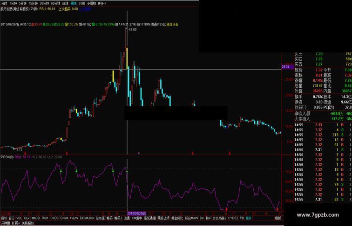The image size is (352, 226).
Task: Click the 净流入额 -504.9万 row
Action: click(x=323, y=114)
